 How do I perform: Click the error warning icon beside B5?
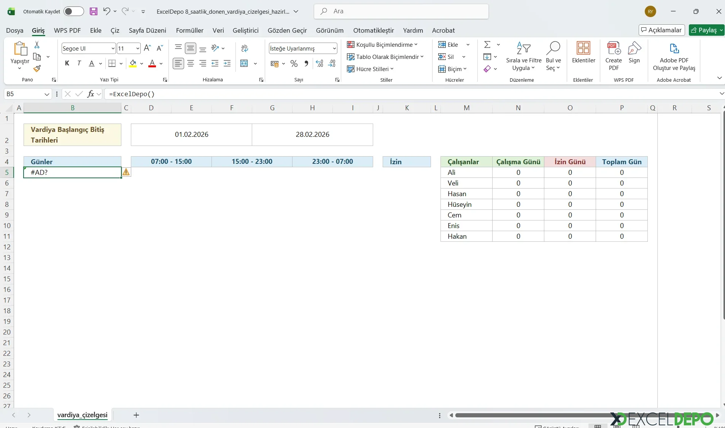[x=126, y=172]
